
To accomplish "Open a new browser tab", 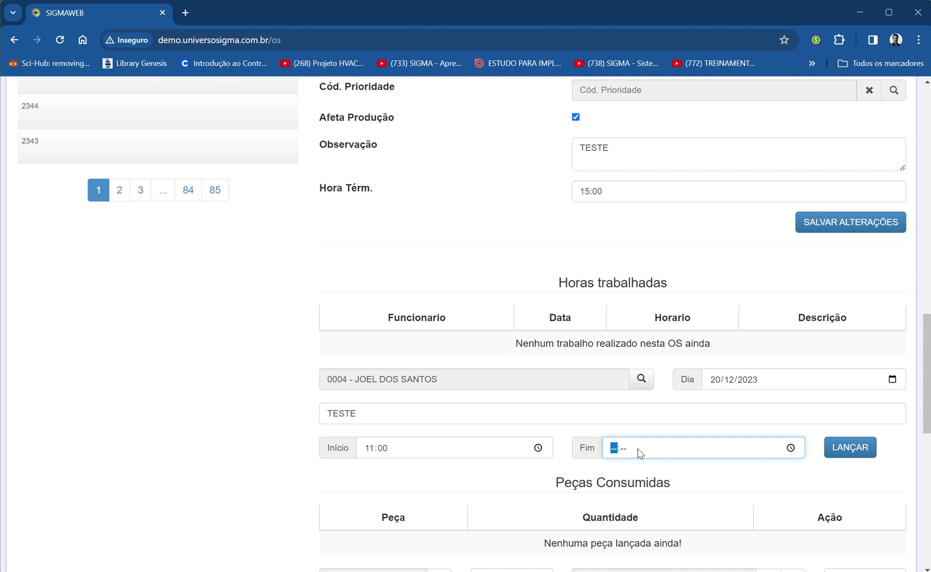I will pyautogui.click(x=185, y=13).
